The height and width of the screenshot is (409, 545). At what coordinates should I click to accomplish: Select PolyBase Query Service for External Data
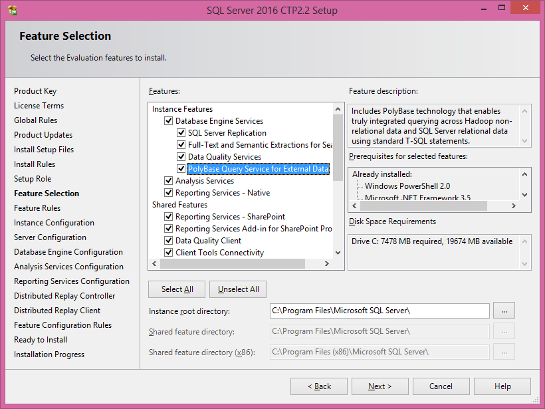click(x=259, y=169)
